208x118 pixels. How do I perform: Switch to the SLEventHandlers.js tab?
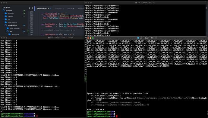43,8
